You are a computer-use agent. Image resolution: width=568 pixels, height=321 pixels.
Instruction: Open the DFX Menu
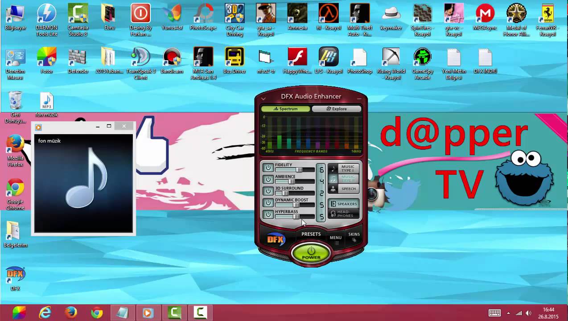coord(336,239)
